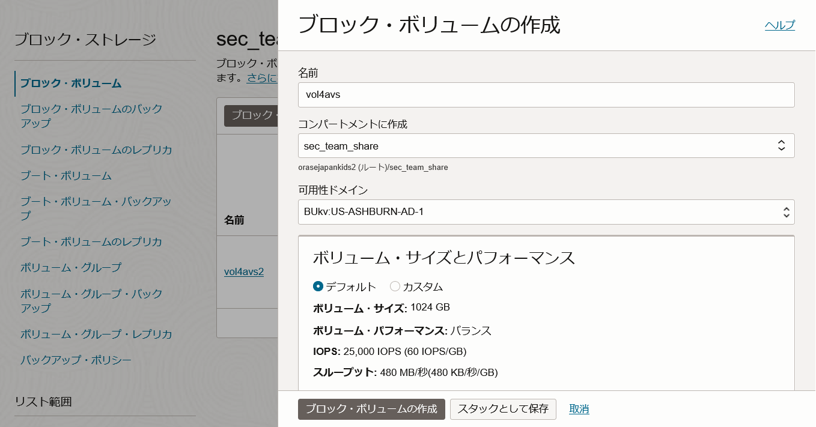Expand the 可用性ドメイン dropdown
816x427 pixels.
pyautogui.click(x=546, y=212)
